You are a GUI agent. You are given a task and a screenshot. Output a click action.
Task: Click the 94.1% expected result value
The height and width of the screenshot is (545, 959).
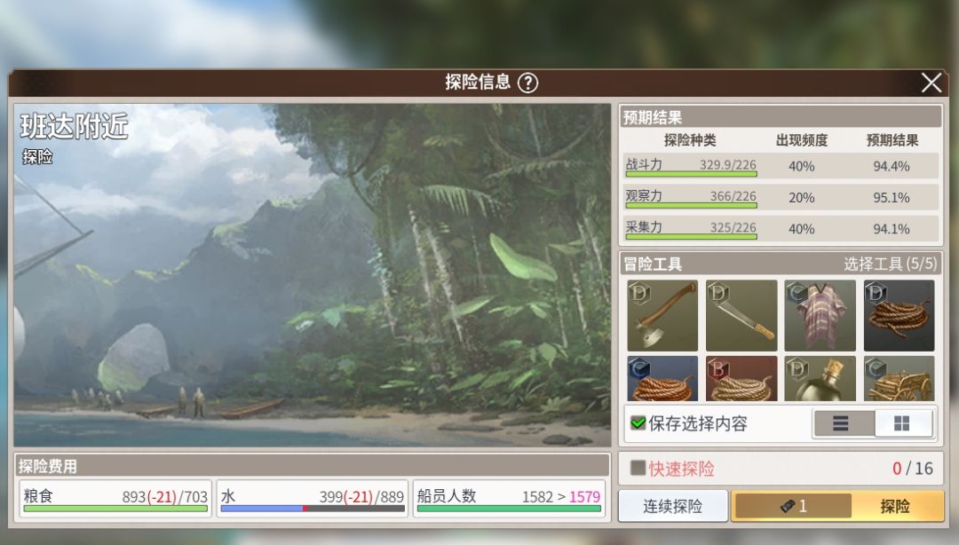point(892,229)
